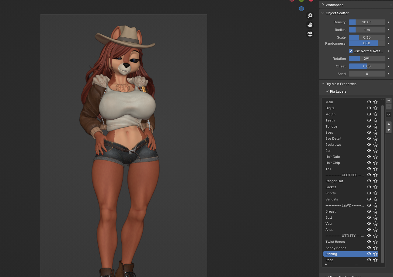Click the plus button to add rig layer

tap(388, 101)
